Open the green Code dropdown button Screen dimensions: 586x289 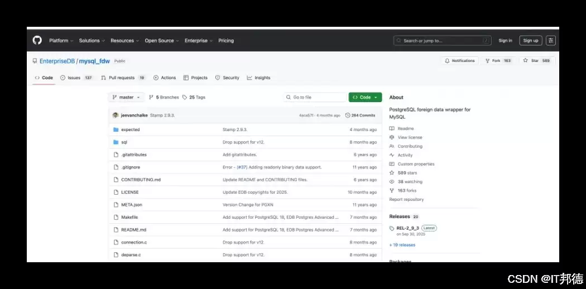365,97
